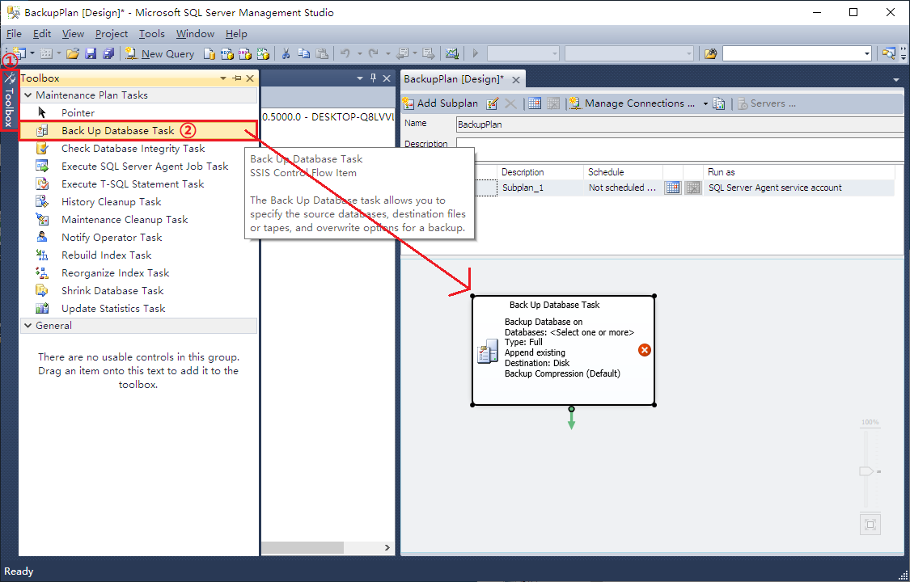Open the Solution Platforms combo box

coord(629,54)
